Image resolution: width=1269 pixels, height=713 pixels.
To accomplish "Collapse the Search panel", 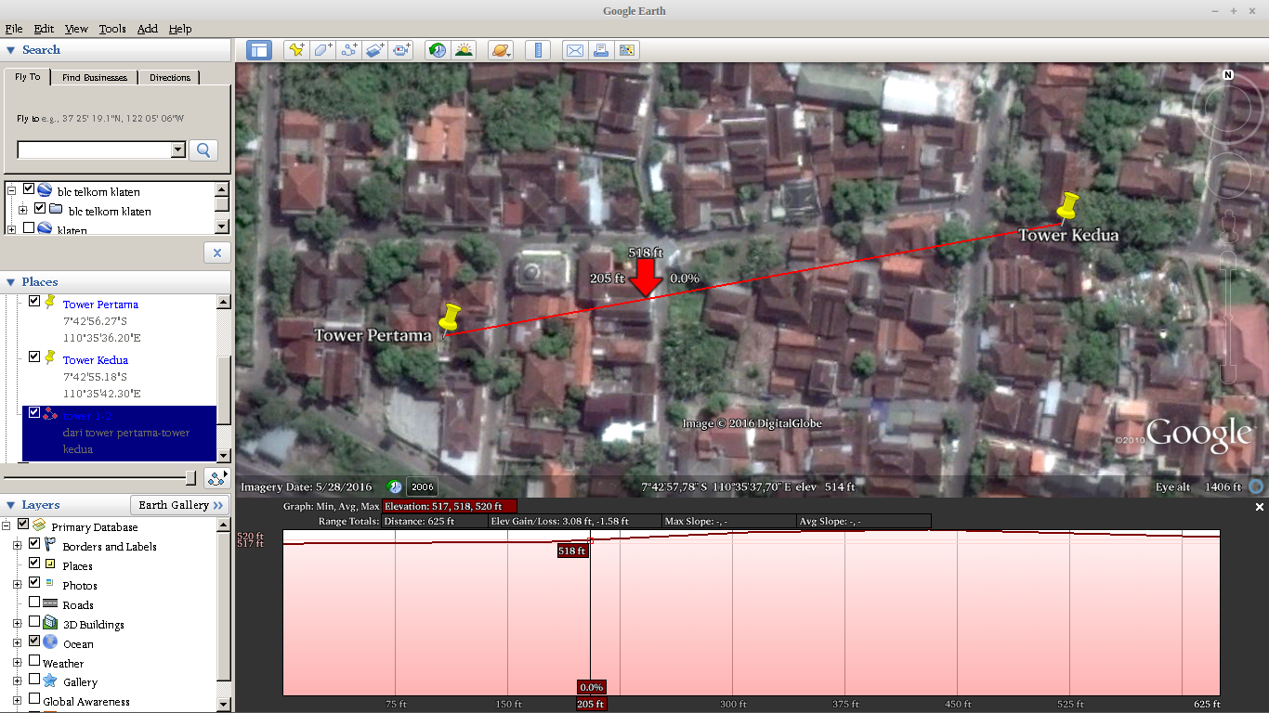I will pyautogui.click(x=11, y=50).
